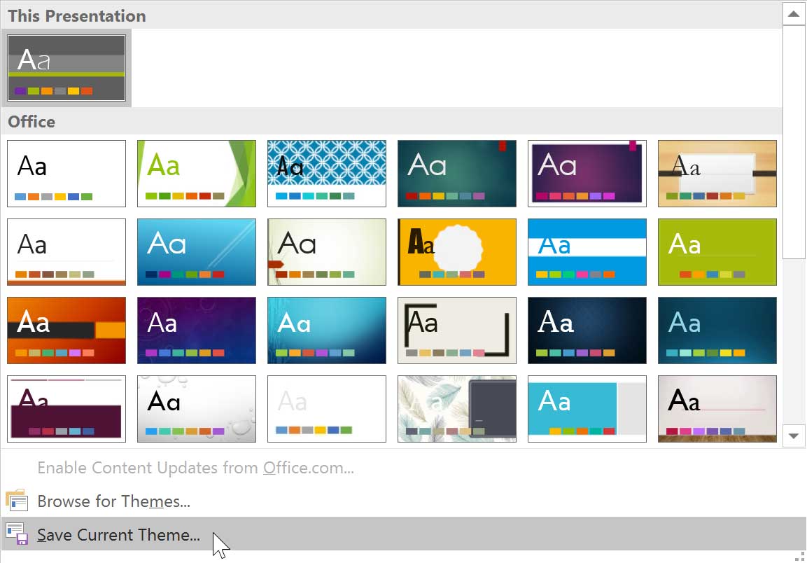Apply the purple Ion Boardroom theme

click(x=587, y=174)
